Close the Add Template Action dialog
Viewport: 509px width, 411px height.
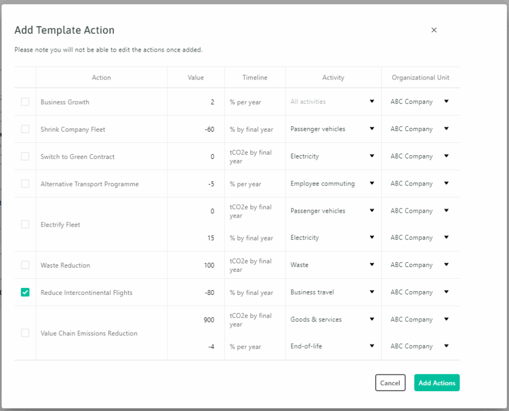(434, 30)
